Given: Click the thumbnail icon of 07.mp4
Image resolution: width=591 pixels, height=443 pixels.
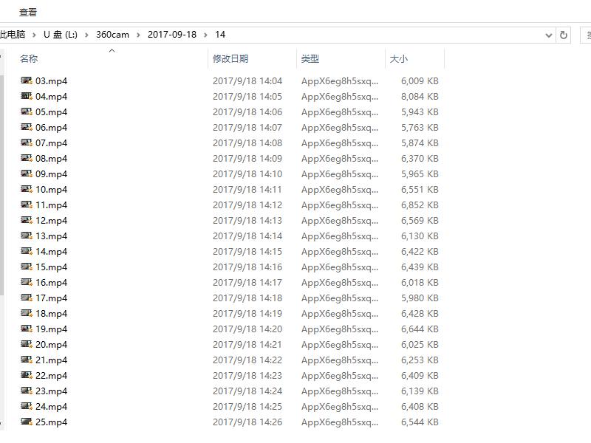Looking at the screenshot, I should (25, 142).
